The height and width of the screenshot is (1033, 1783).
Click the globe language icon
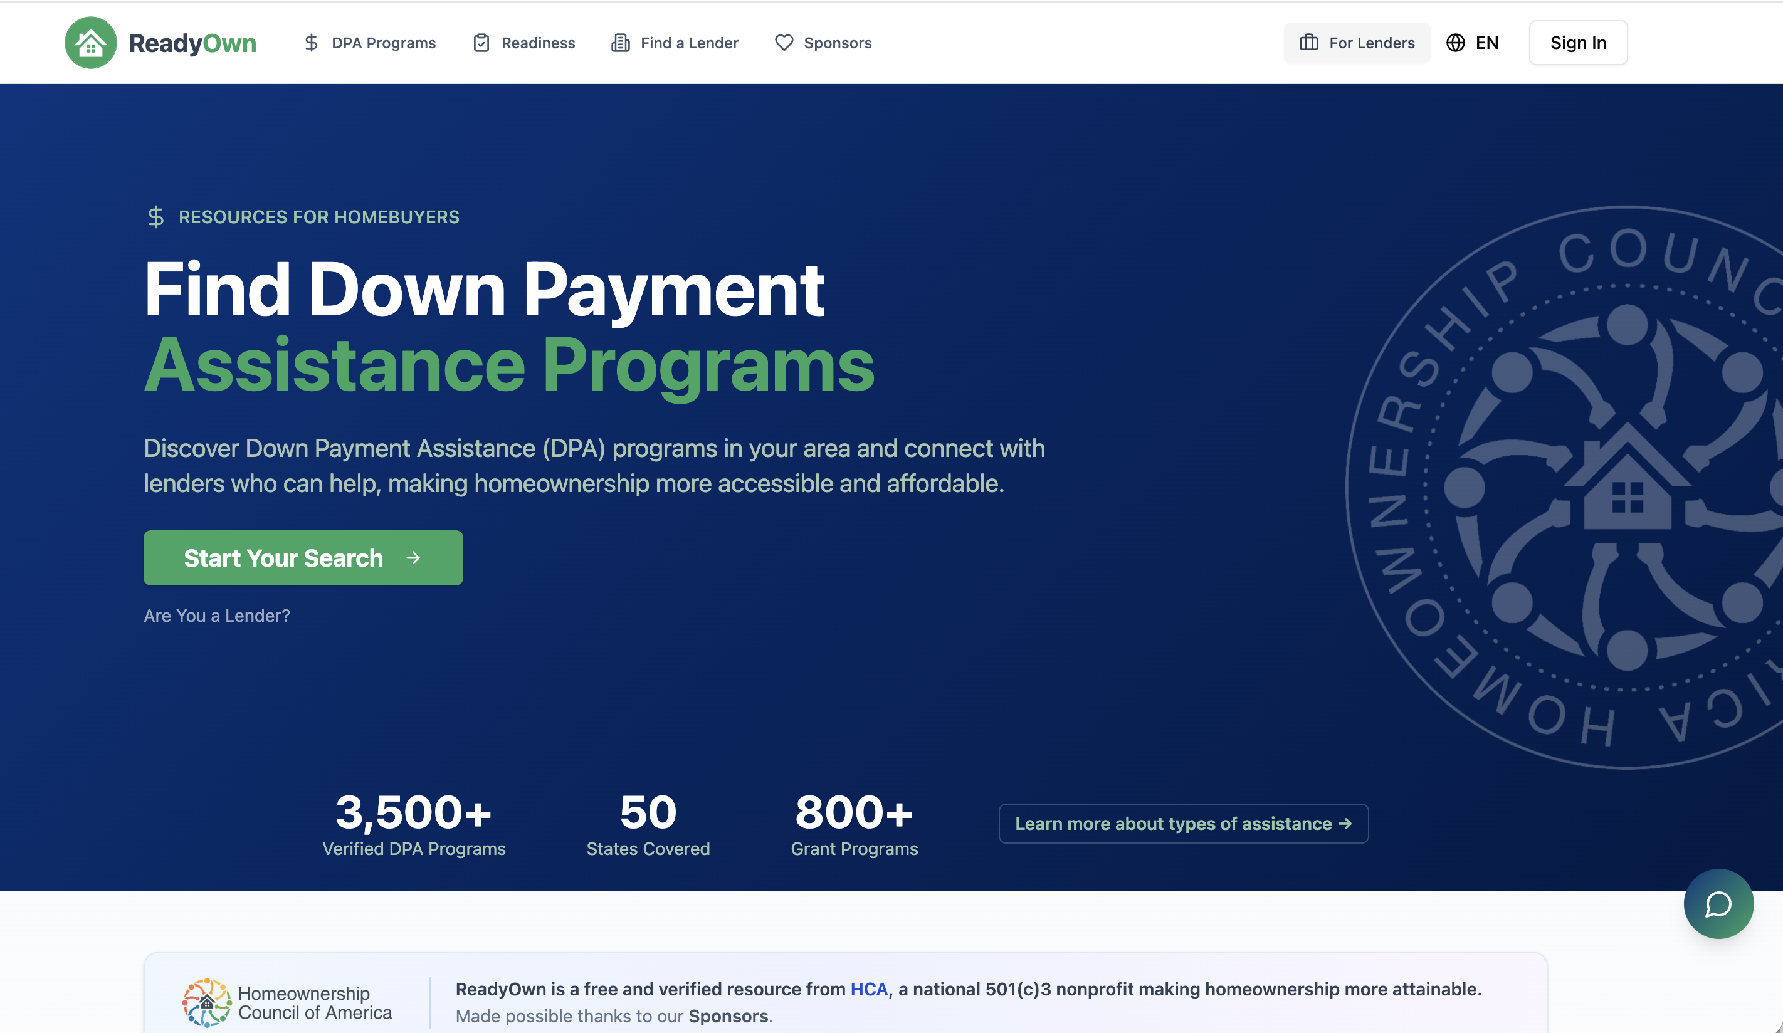[1455, 43]
